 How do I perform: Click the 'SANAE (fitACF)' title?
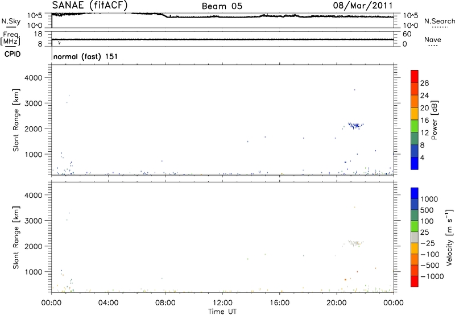90,5
